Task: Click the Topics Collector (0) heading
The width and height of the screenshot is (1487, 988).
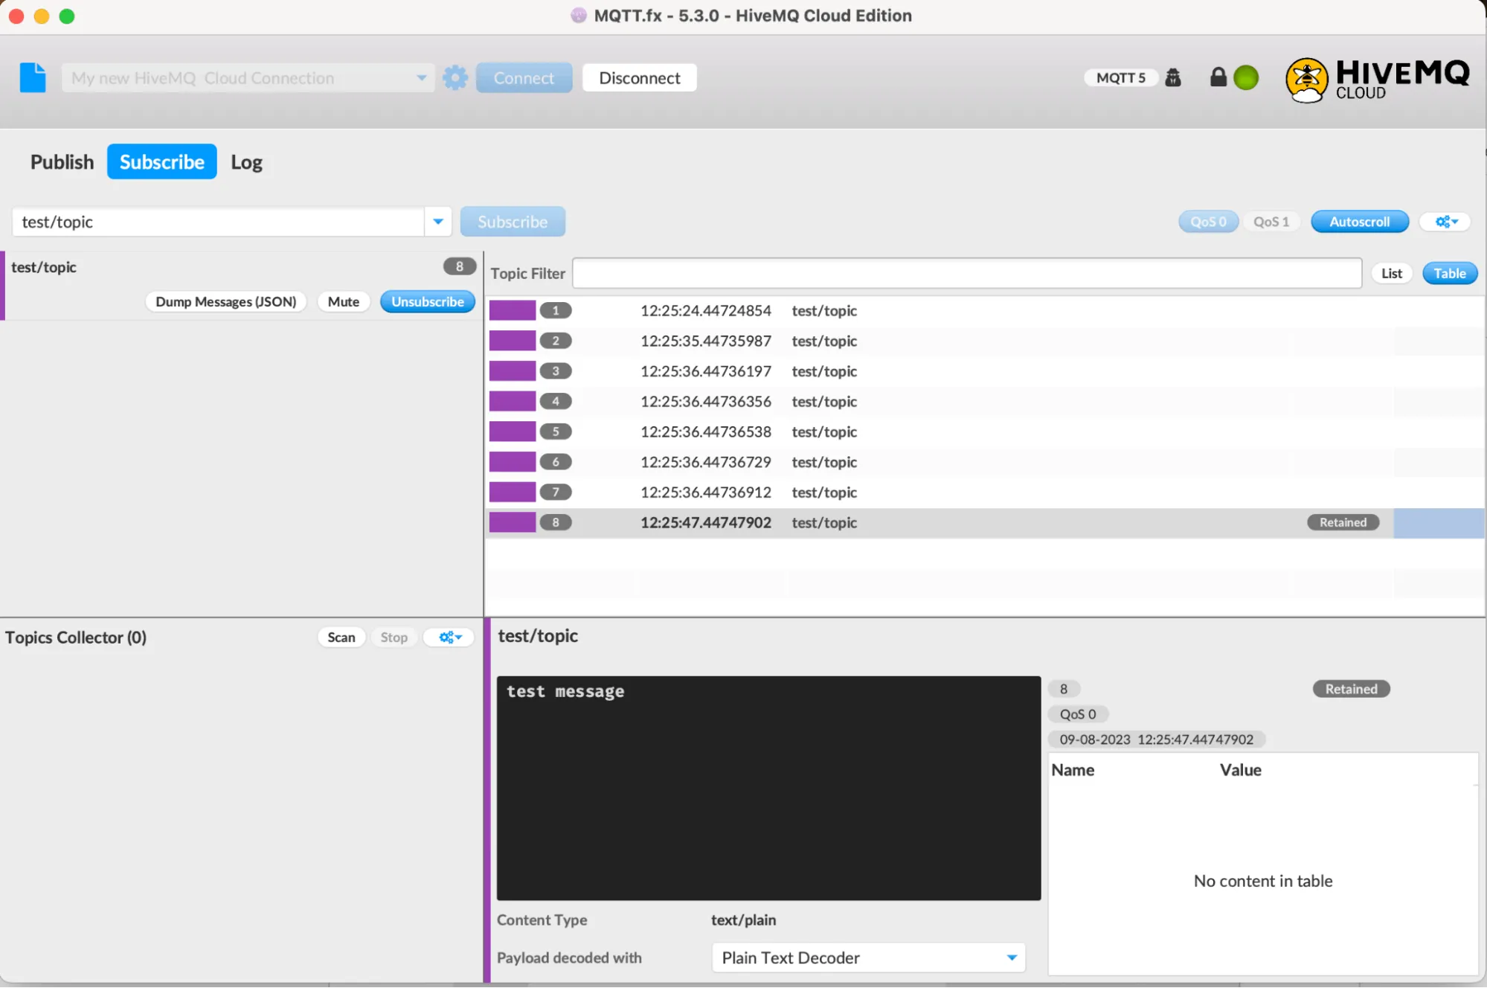Action: click(x=76, y=638)
